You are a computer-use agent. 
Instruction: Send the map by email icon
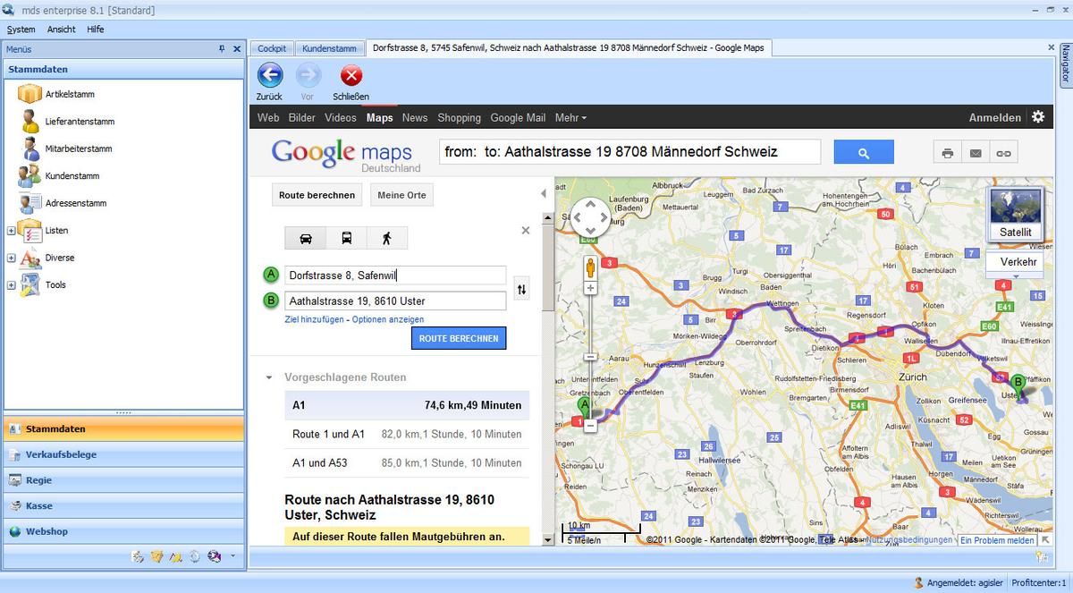coord(976,153)
